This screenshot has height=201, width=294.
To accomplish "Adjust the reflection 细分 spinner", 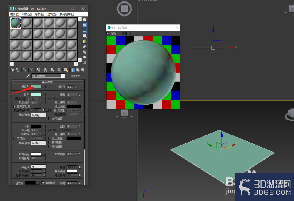I will pos(80,95).
